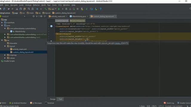Viewport: 191px width, 107px height.
Task: Click the layout breadcrumb folder
Action: (47, 13)
